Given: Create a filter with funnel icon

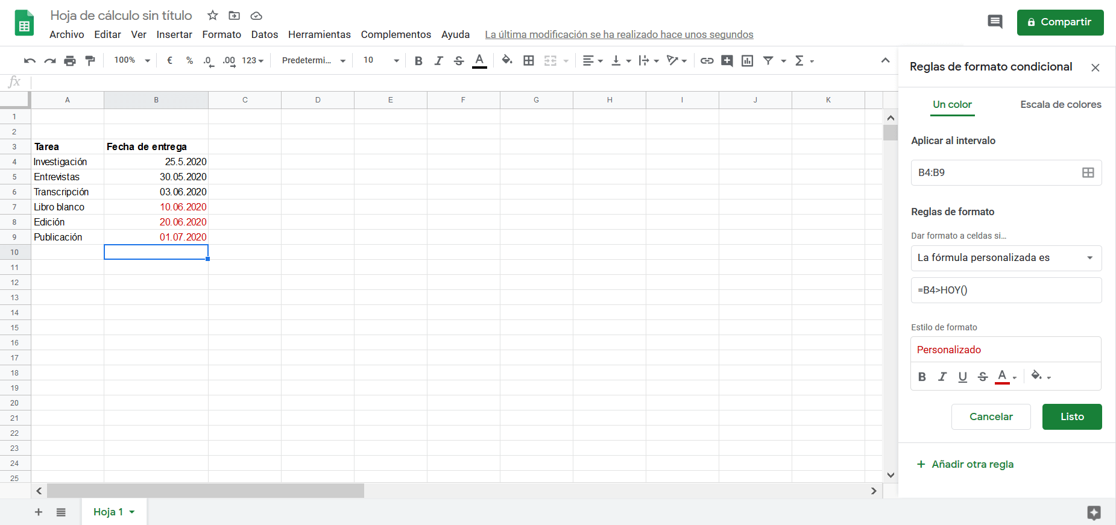Looking at the screenshot, I should [768, 61].
